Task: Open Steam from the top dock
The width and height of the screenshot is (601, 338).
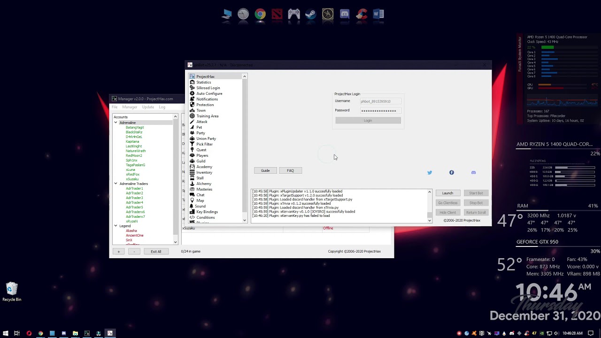Action: click(311, 15)
